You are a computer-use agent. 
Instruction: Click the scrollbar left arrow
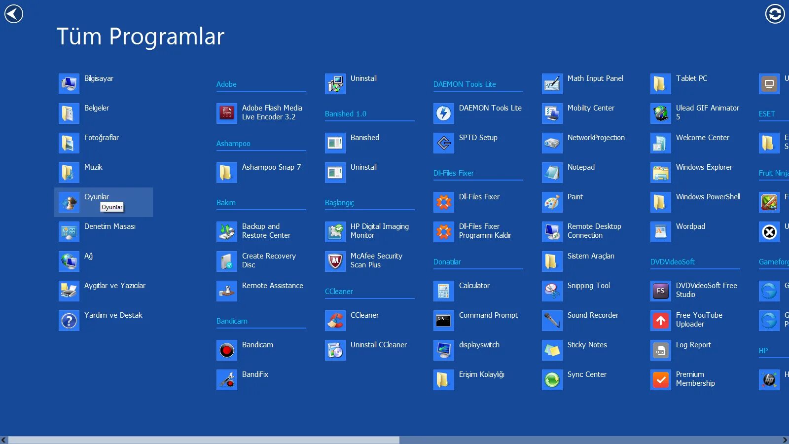(4, 440)
